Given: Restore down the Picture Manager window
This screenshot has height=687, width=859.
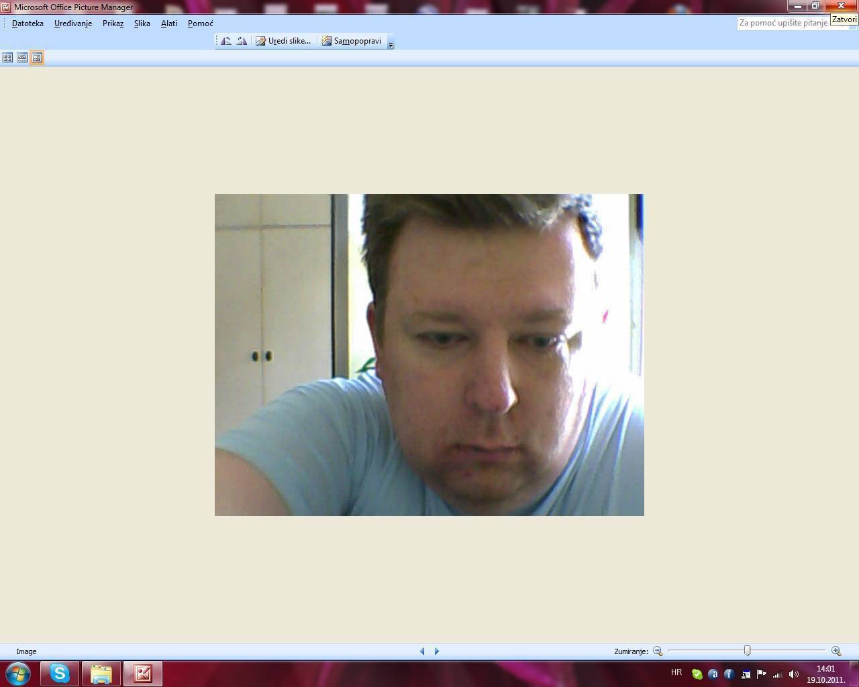Looking at the screenshot, I should pyautogui.click(x=815, y=6).
